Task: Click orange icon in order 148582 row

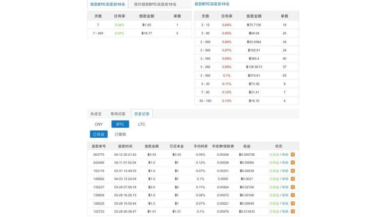Action: pyautogui.click(x=293, y=179)
